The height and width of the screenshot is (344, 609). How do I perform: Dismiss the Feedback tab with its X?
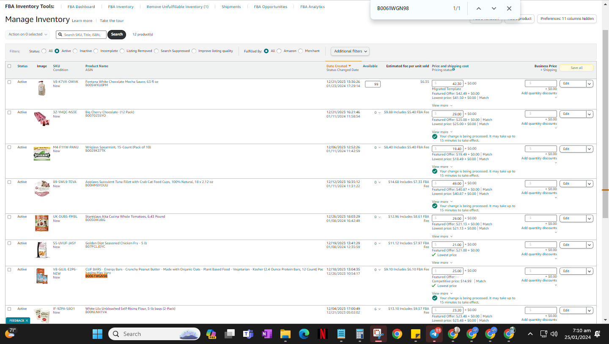click(27, 321)
